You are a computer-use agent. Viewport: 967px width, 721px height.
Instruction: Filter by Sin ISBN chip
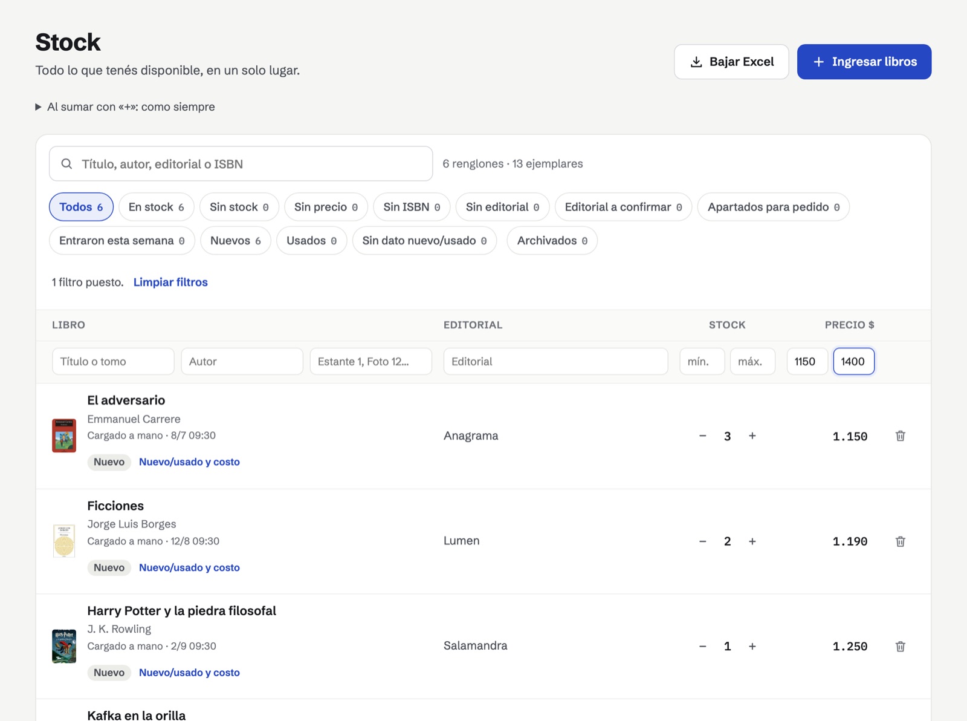point(412,207)
